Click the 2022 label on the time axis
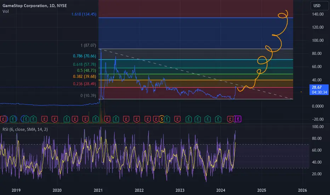Viewport: 330px width, 195px height. pos(139,190)
